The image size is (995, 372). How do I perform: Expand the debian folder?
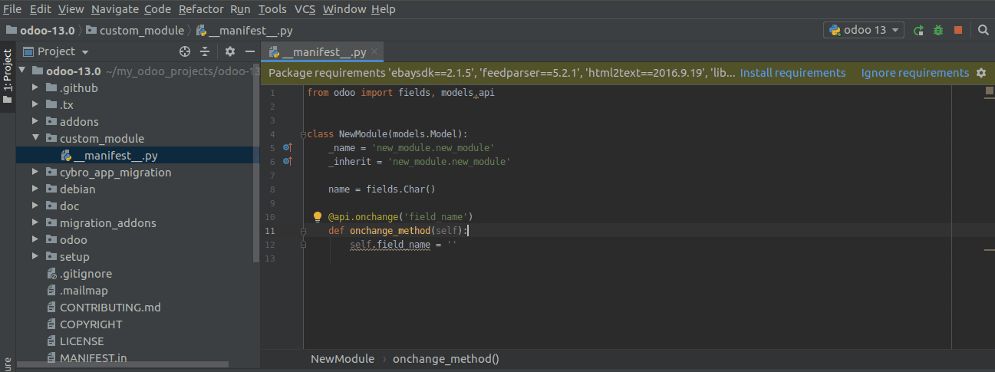35,189
